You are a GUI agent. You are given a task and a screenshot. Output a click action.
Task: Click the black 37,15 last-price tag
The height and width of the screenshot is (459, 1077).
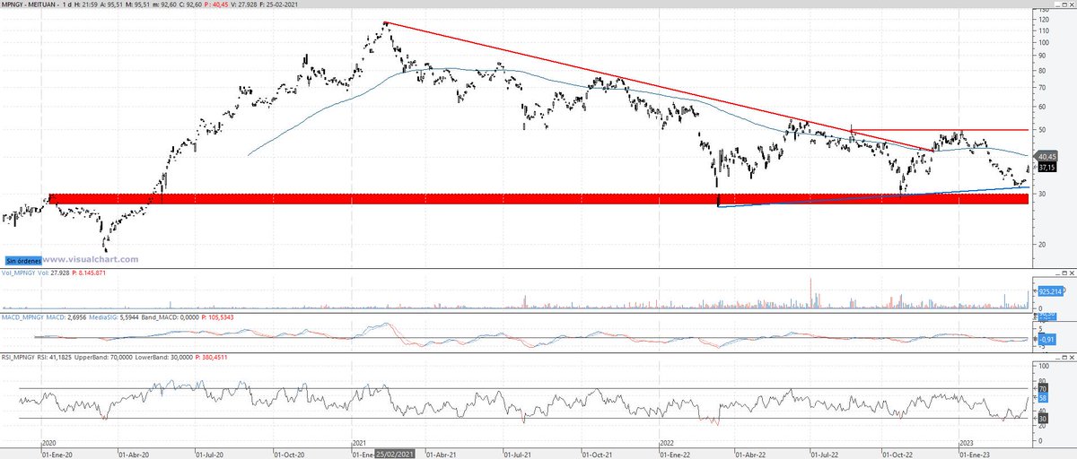point(1046,167)
